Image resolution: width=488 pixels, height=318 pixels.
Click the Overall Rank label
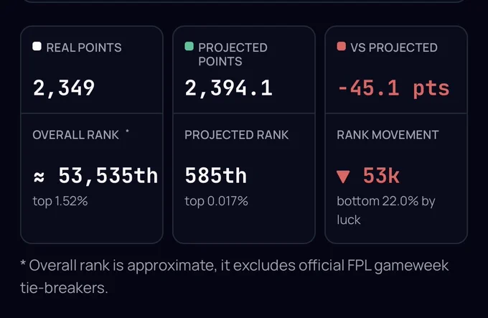(75, 135)
